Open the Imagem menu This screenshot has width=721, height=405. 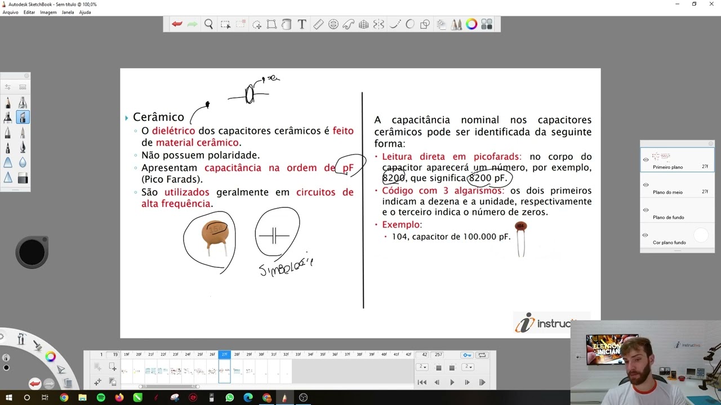pos(48,12)
